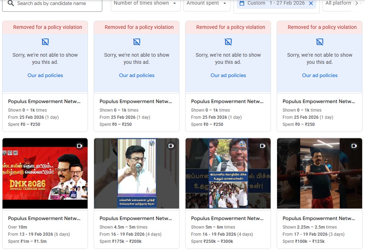Open the Amount spent dropdown
Viewport: 365px width, 250px height.
coord(207,3)
